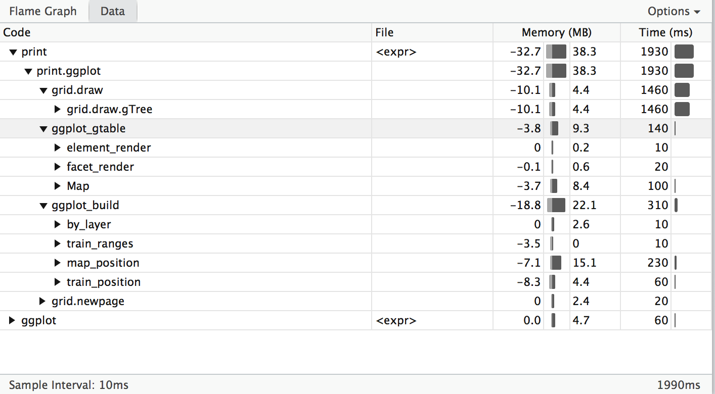Select the element_render row label
715x394 pixels.
pos(109,147)
